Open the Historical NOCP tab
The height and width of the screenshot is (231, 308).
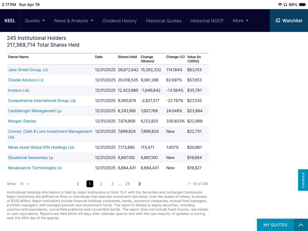coord(207,21)
